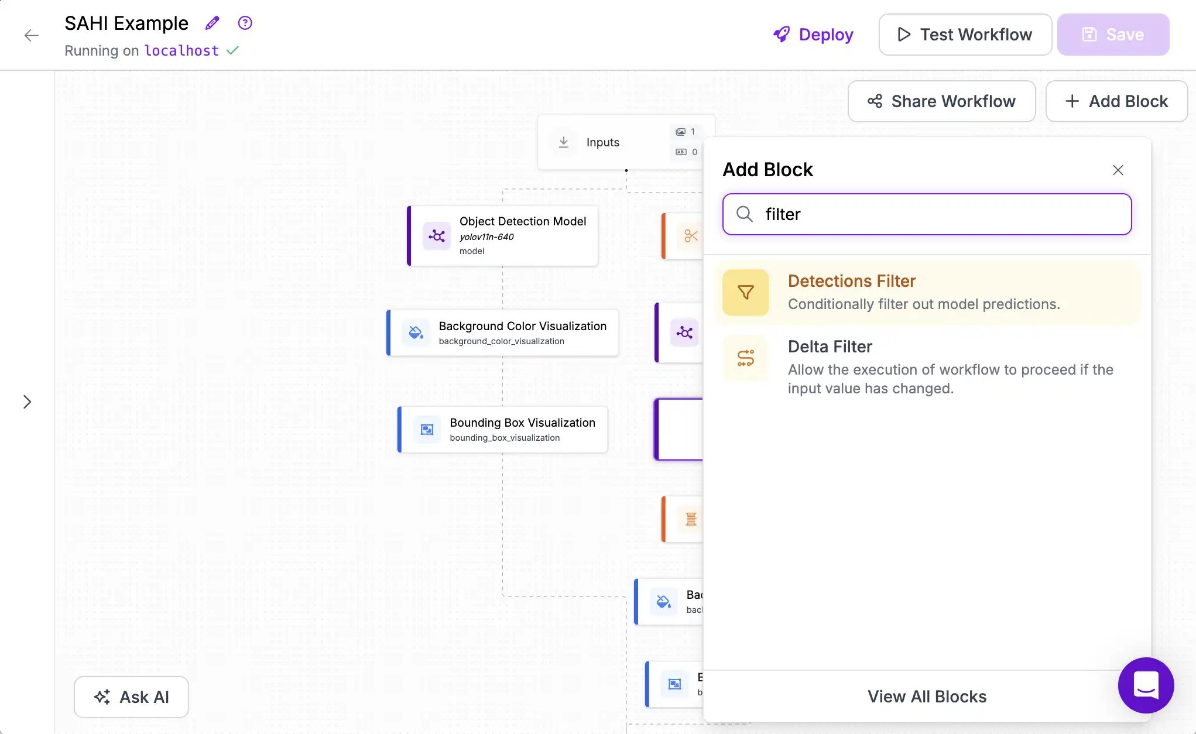Click the filter search field

click(927, 214)
